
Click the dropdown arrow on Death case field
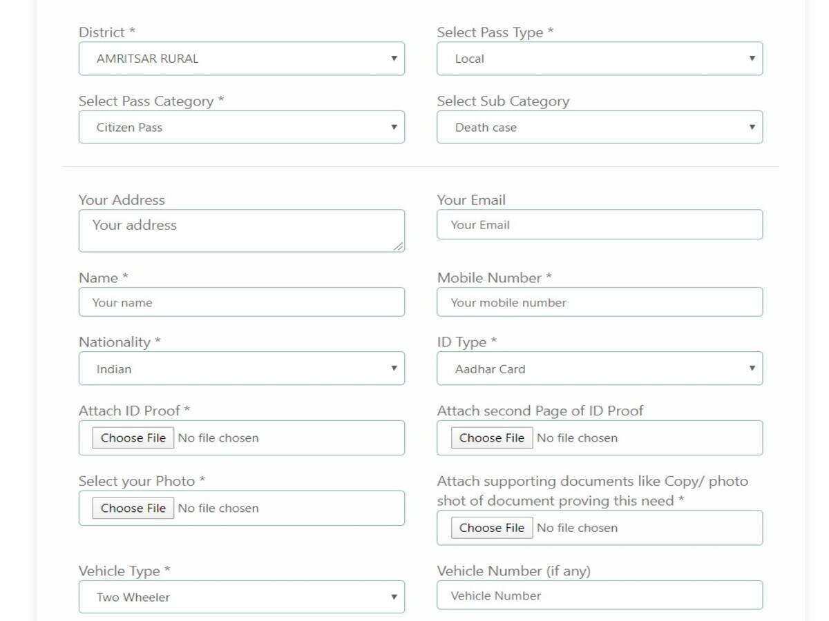(752, 127)
